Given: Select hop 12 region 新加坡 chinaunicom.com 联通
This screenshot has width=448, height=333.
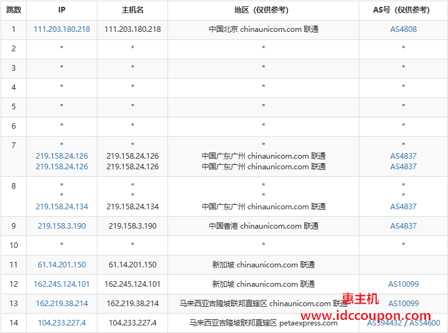Looking at the screenshot, I should [264, 284].
